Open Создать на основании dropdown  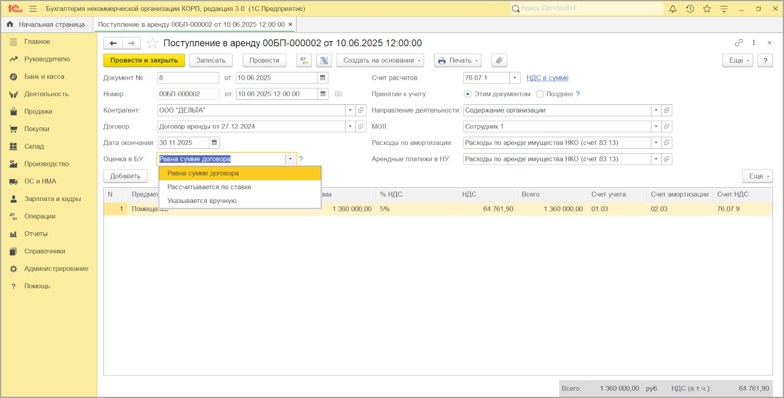(x=380, y=60)
